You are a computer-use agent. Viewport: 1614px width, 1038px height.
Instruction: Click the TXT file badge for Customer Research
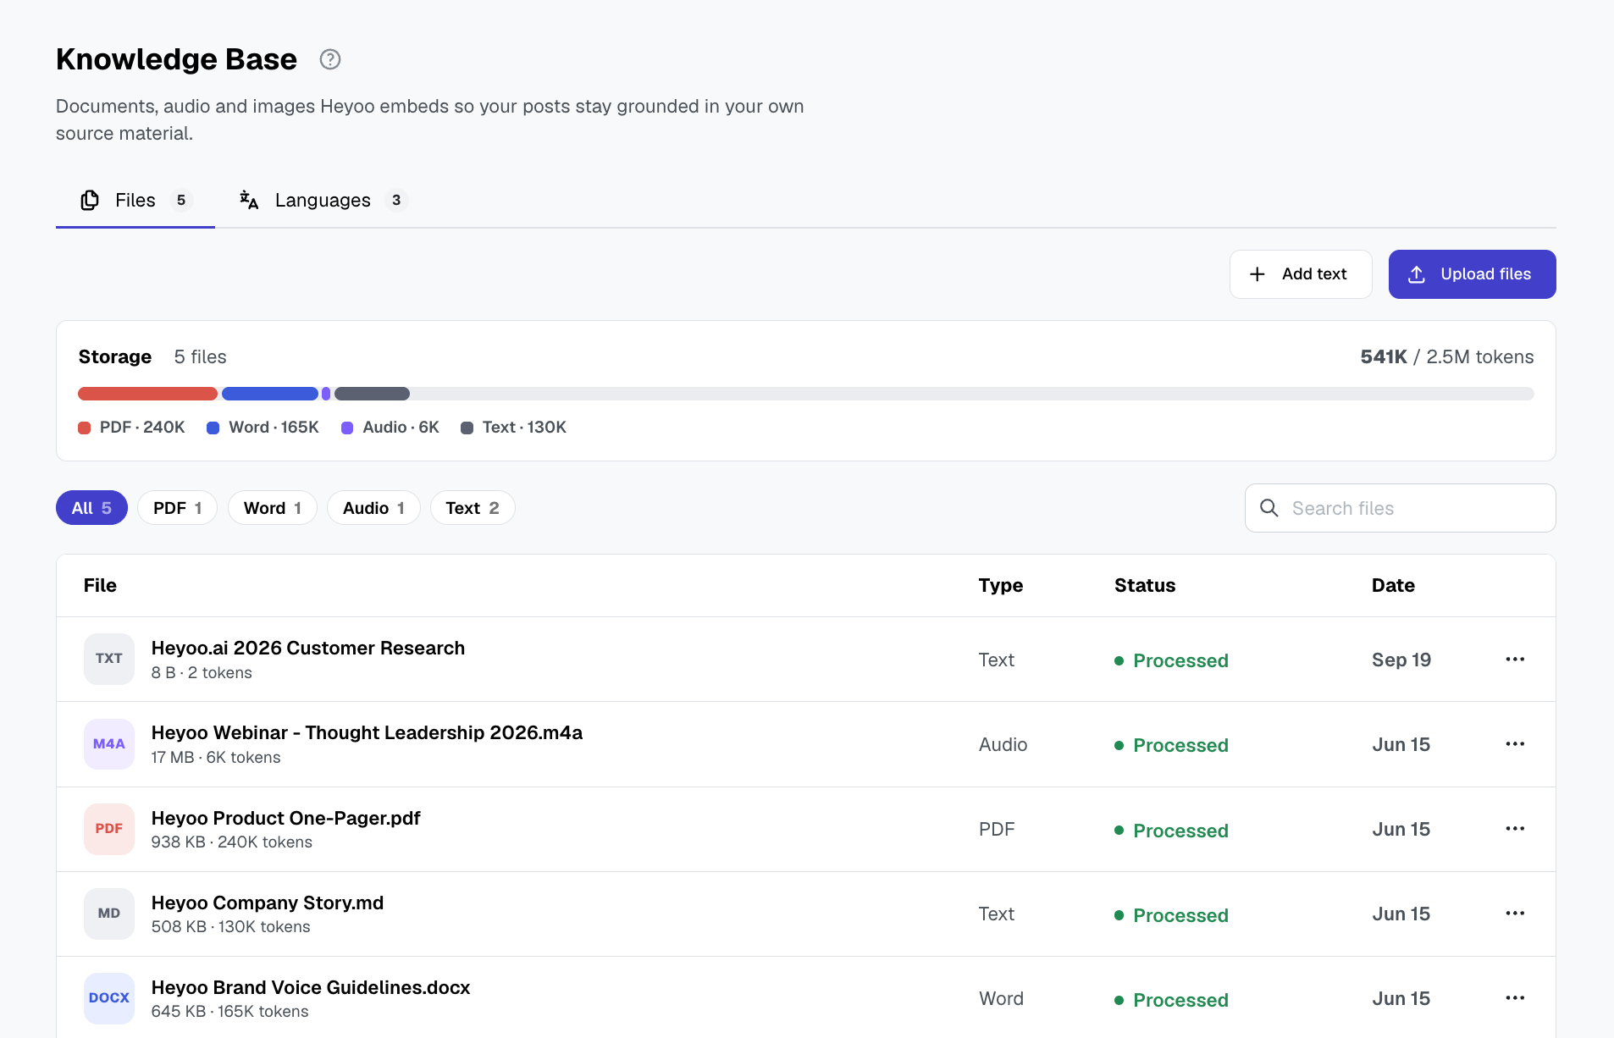[x=109, y=659]
